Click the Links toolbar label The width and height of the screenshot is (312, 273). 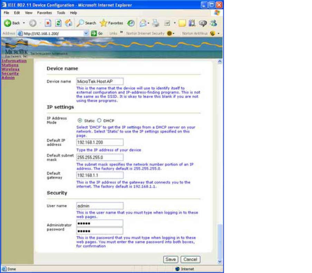(x=113, y=33)
